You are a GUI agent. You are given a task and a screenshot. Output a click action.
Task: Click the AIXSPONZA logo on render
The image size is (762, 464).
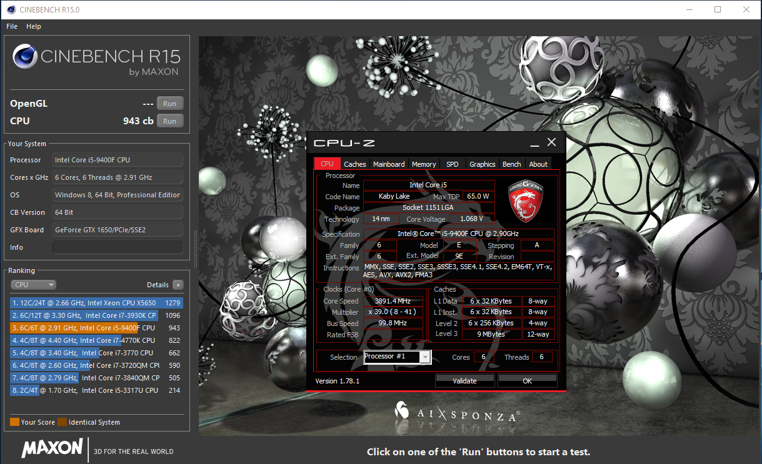458,411
